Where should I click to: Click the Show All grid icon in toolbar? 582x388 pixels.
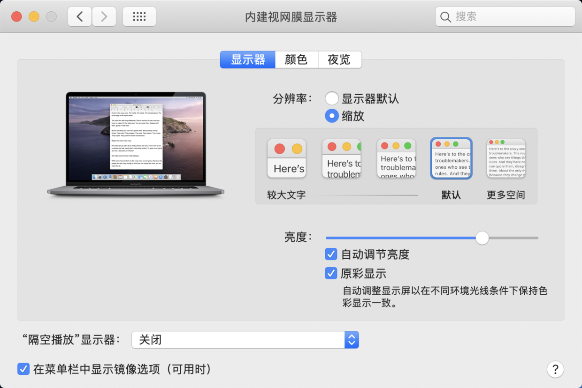point(139,16)
